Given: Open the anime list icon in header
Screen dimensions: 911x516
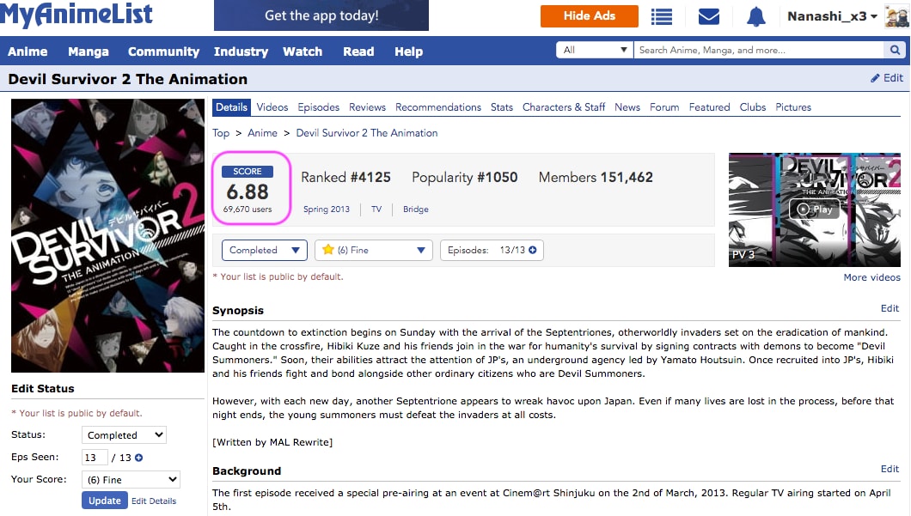Looking at the screenshot, I should (x=661, y=16).
